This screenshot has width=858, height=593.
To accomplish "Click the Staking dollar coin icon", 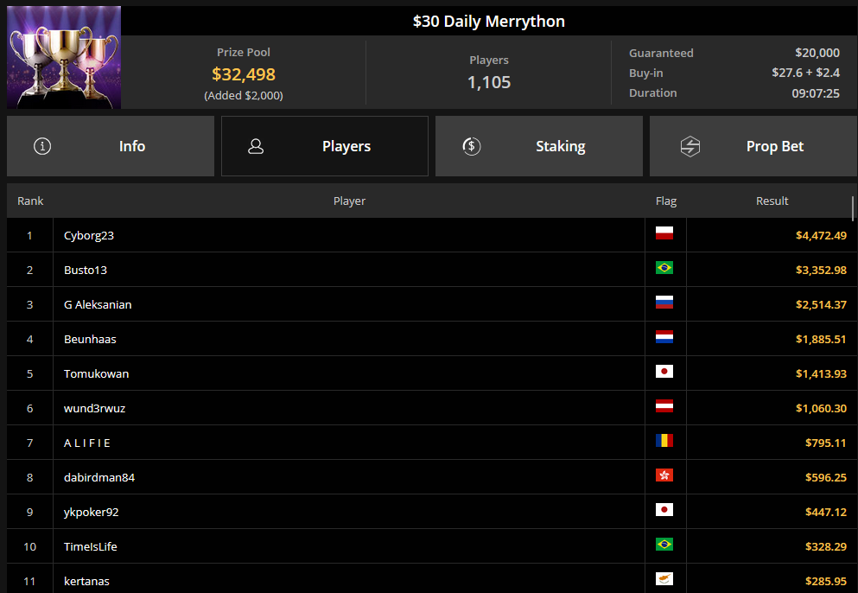I will [471, 146].
